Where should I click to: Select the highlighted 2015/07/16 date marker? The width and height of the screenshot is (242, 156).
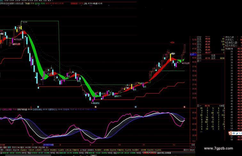(48, 145)
